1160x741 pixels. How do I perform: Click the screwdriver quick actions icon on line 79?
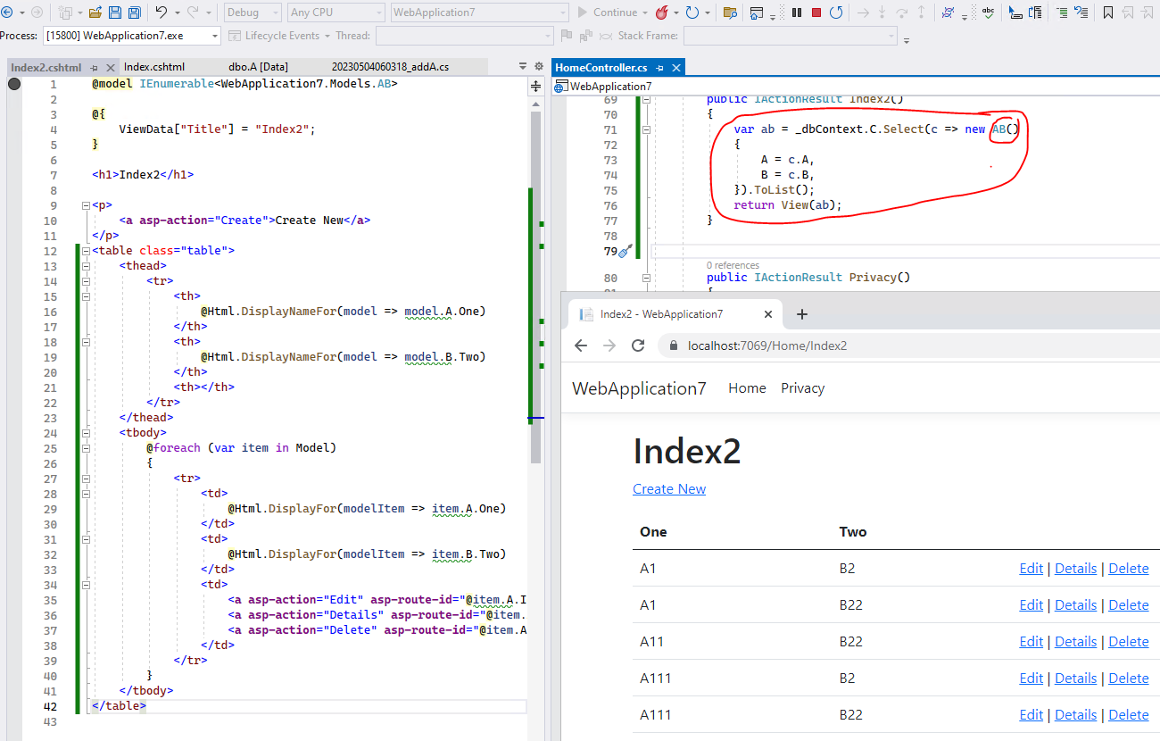pyautogui.click(x=626, y=252)
